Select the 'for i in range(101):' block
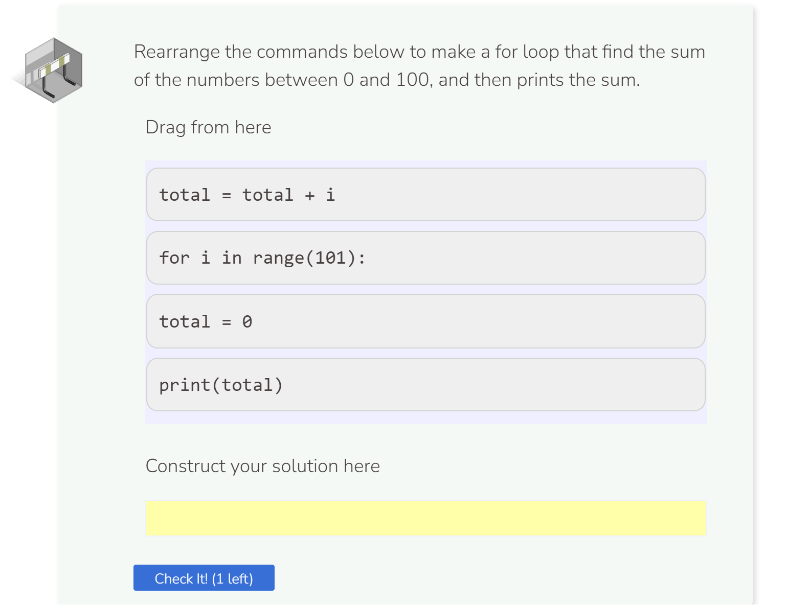This screenshot has width=809, height=605. pos(425,258)
